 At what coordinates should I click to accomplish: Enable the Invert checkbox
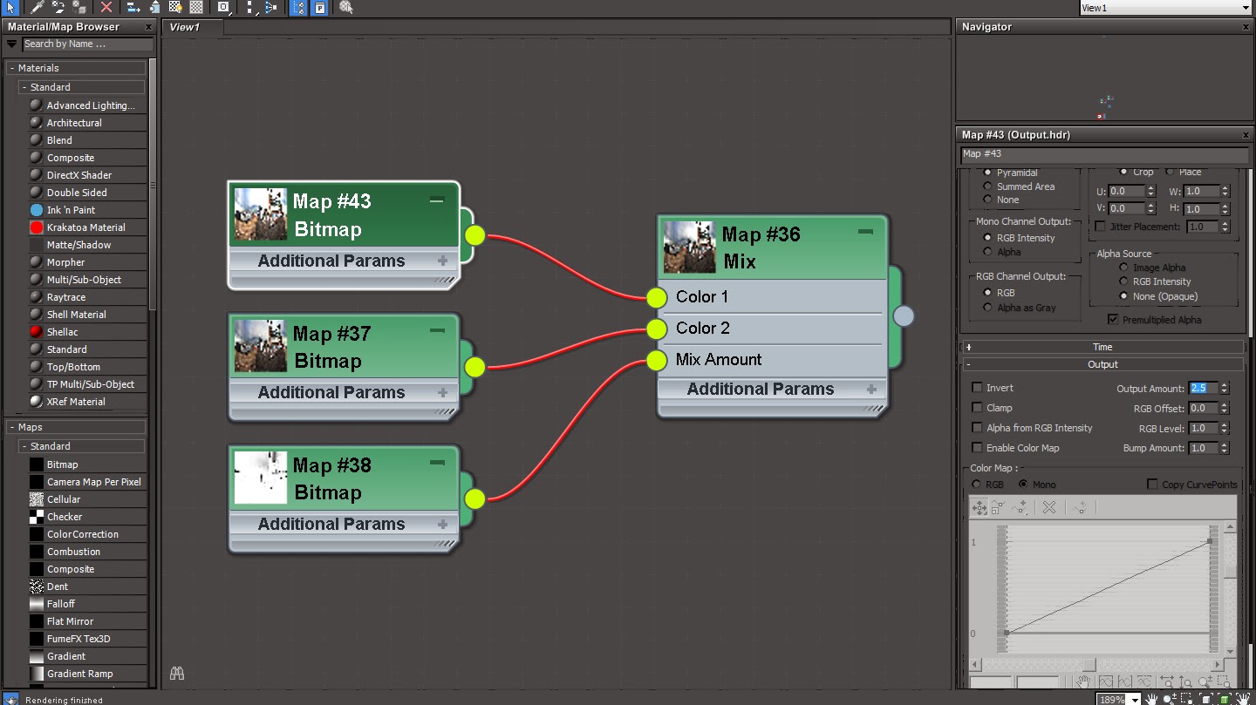(978, 388)
